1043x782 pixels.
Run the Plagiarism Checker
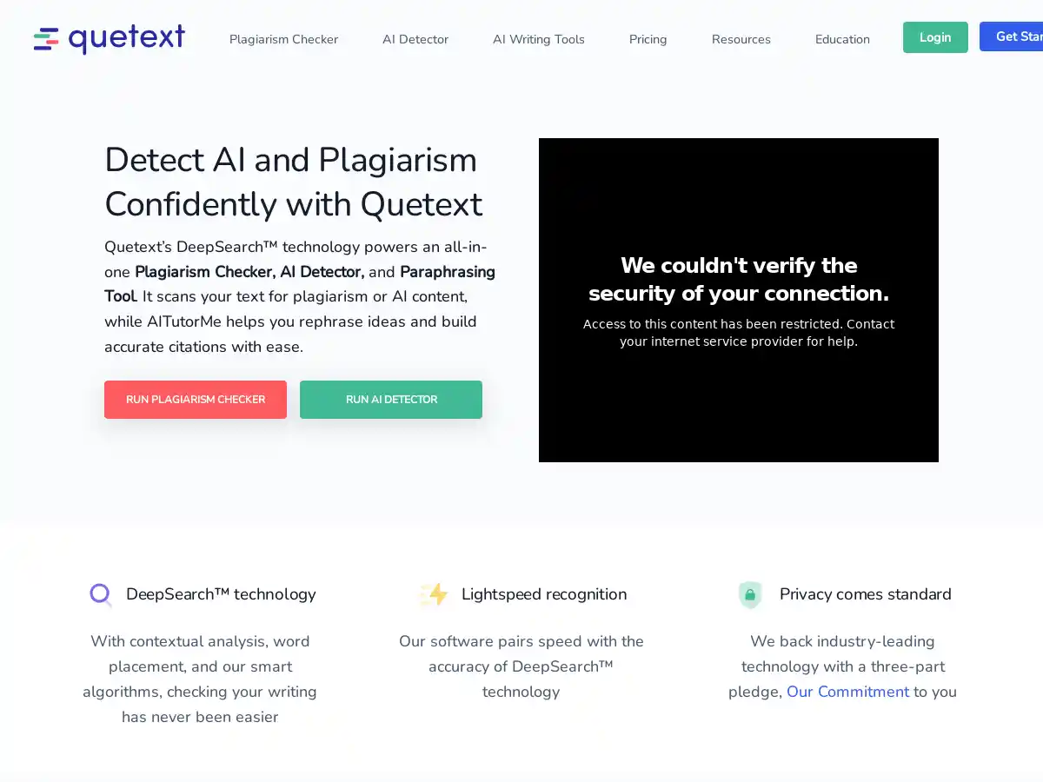click(196, 400)
